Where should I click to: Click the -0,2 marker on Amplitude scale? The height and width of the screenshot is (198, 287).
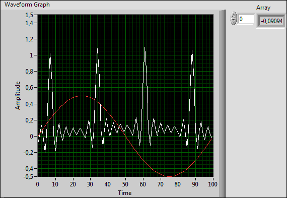coord(28,152)
